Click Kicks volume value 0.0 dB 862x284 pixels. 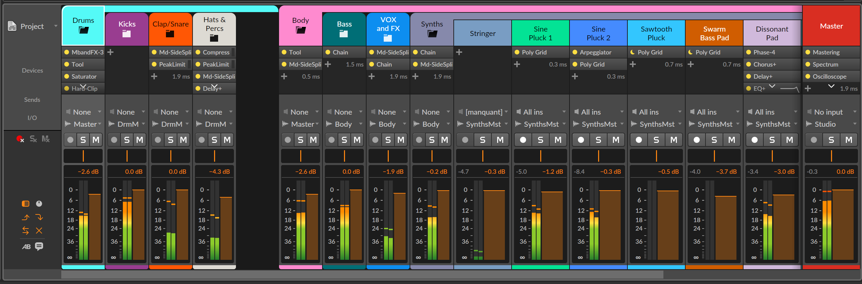tap(134, 171)
